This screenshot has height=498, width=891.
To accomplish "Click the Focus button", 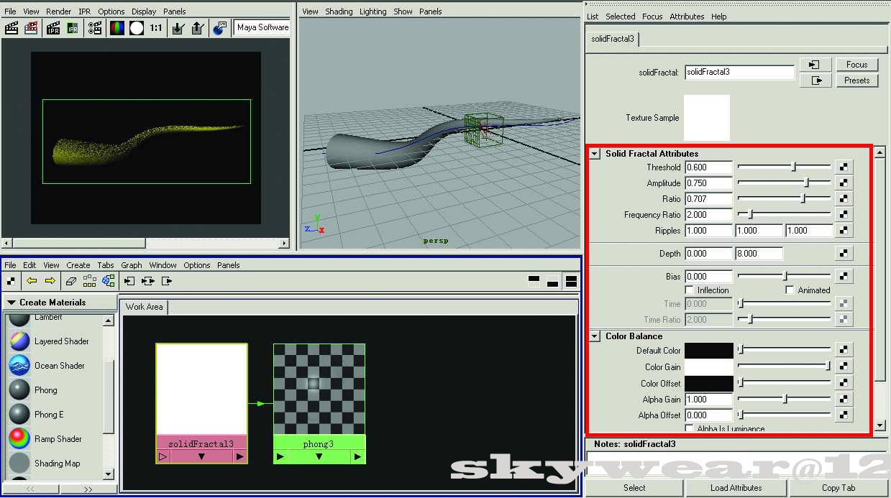I will [x=857, y=65].
